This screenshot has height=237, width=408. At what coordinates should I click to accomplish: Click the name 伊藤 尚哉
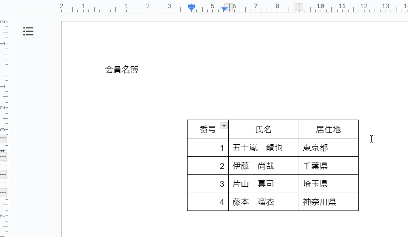253,166
